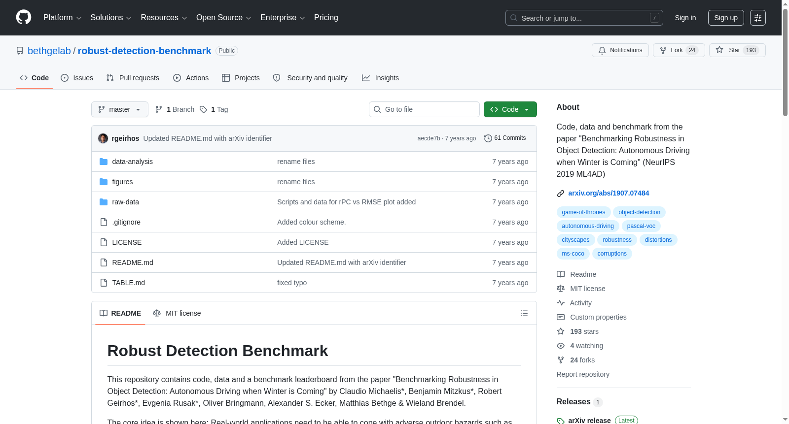
Task: Open commit aecde7b hash link
Action: pos(429,138)
